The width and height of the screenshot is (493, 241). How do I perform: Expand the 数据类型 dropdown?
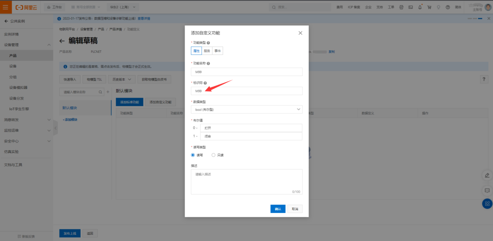pyautogui.click(x=246, y=110)
